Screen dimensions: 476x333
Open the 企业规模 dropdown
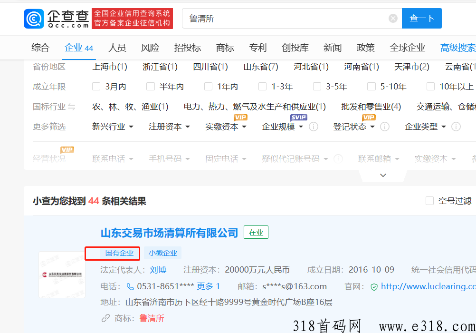pyautogui.click(x=282, y=127)
